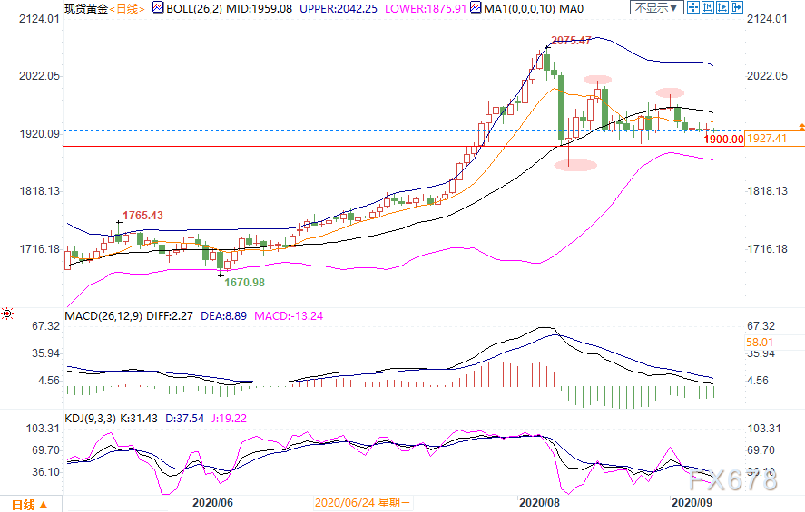Click the pink ellipse marker near the 2022 level
This screenshot has height=512, width=805.
coord(597,80)
